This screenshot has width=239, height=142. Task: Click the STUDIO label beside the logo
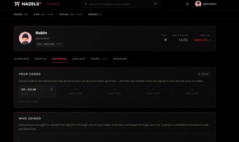click(53, 4)
